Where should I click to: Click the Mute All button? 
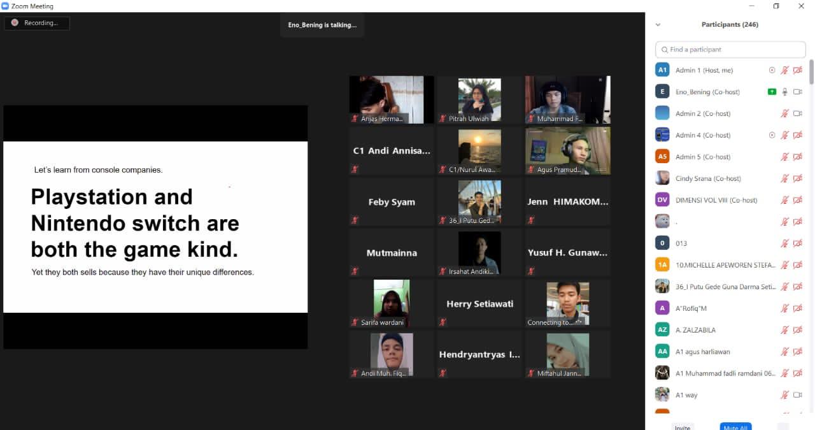pos(735,427)
